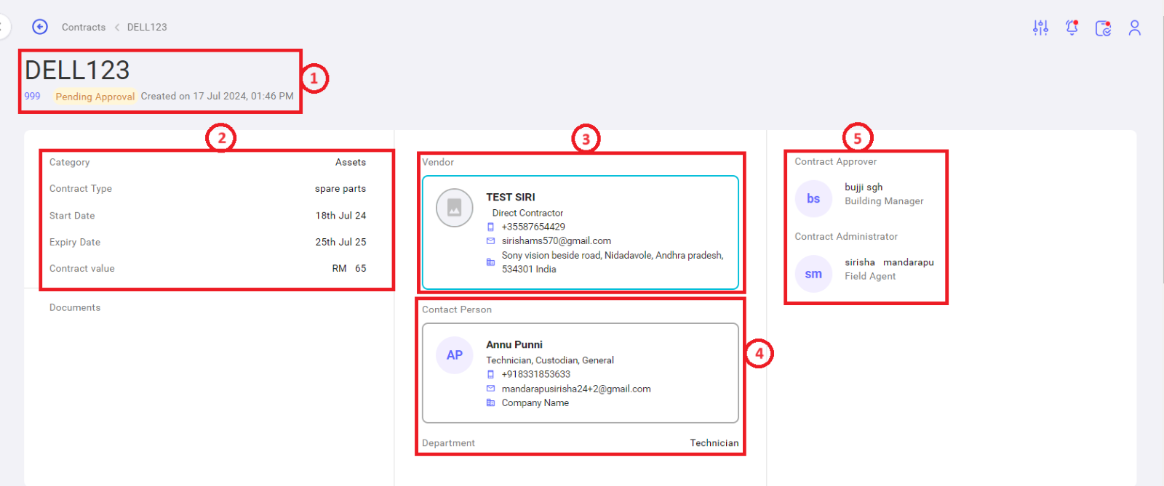The image size is (1164, 486).
Task: Click the Contract Administrator heading
Action: (x=846, y=236)
